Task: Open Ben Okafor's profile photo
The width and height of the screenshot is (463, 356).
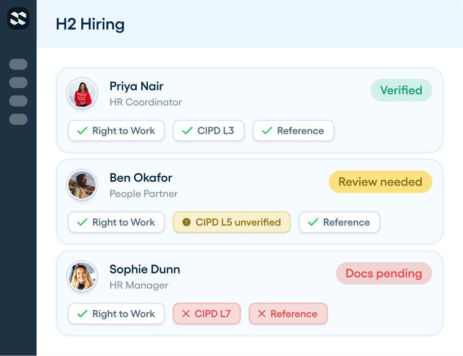Action: (82, 185)
